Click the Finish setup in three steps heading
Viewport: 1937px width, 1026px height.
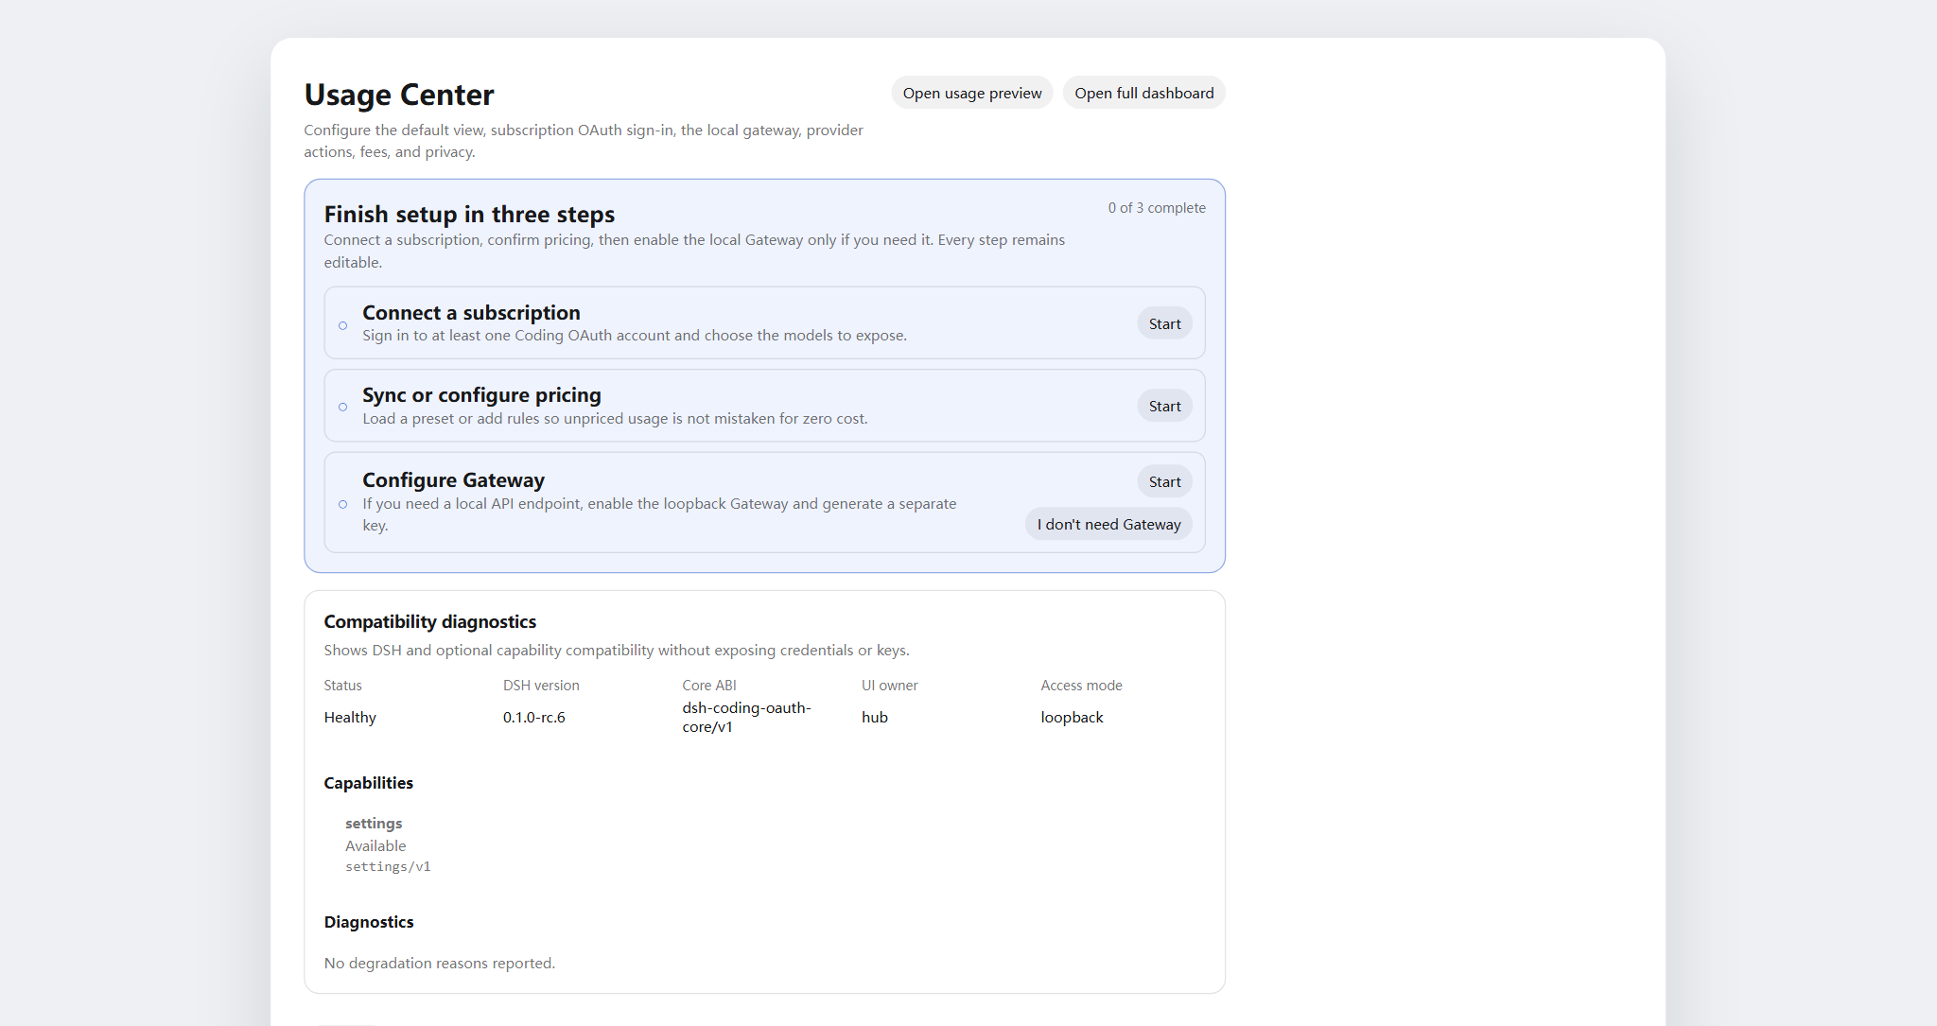tap(469, 214)
